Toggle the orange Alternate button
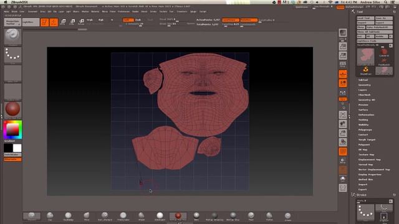This screenshot has width=399, height=224. [x=12, y=159]
